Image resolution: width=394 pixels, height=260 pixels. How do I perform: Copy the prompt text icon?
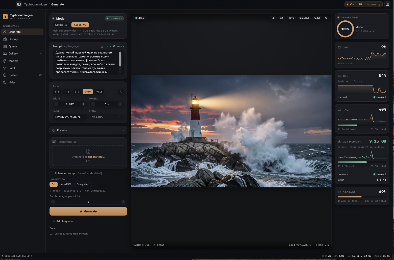(x=102, y=46)
